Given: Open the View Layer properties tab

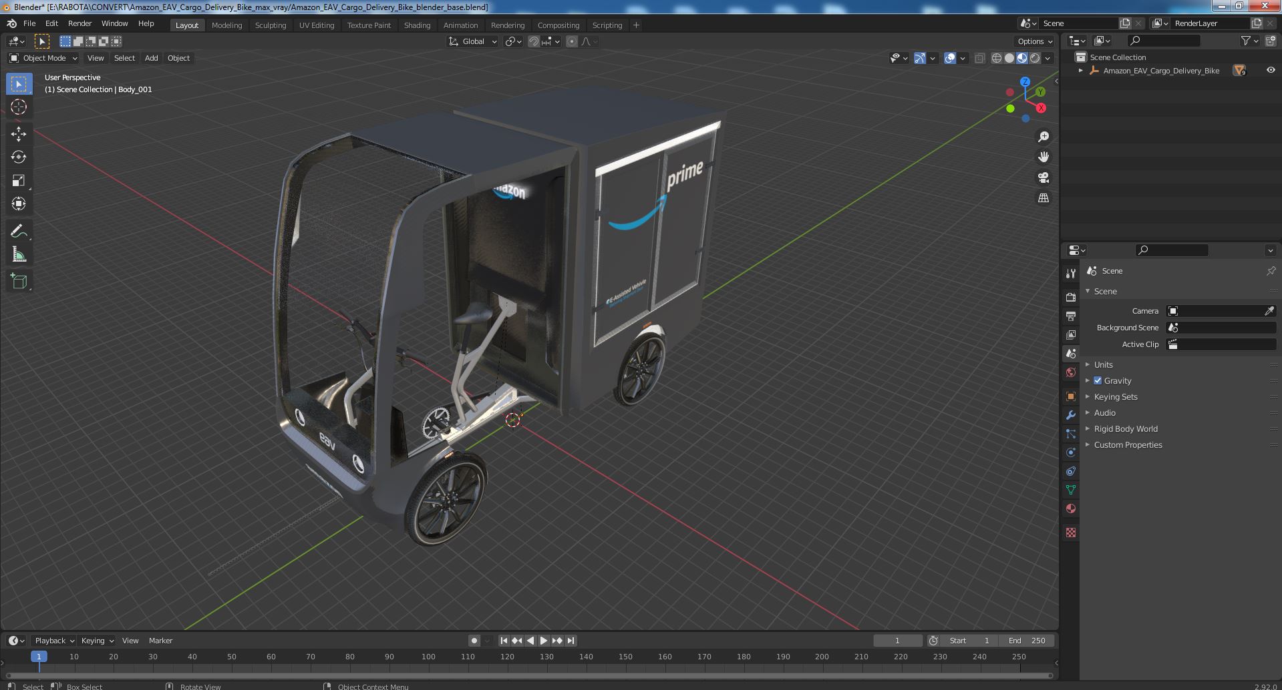Looking at the screenshot, I should [x=1071, y=334].
